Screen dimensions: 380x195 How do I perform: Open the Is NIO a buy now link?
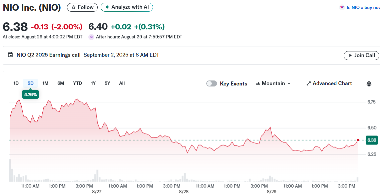click(363, 8)
